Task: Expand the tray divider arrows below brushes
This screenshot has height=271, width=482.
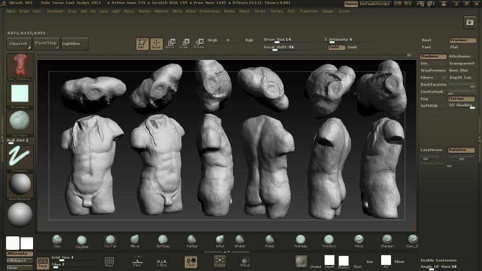Action: [227, 252]
